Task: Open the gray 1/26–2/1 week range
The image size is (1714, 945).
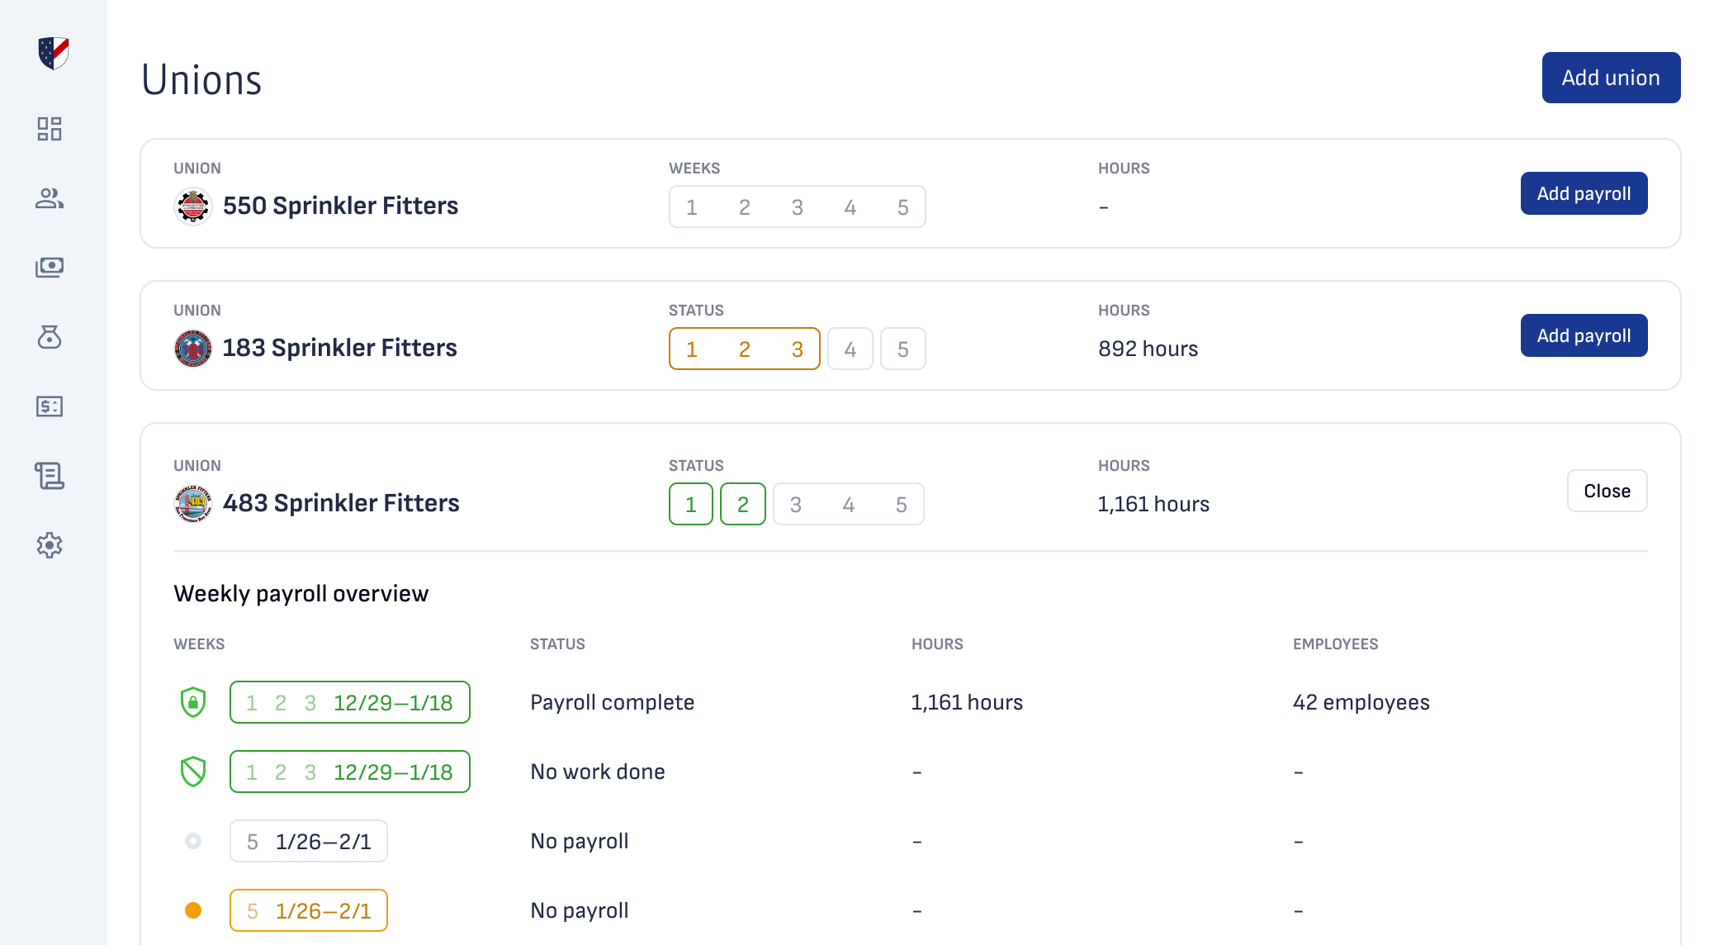Action: [x=309, y=841]
